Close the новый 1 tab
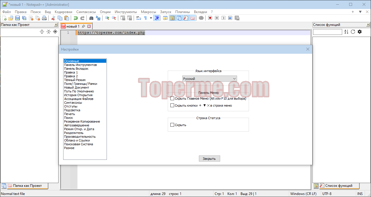This screenshot has height=197, width=371. (89, 26)
